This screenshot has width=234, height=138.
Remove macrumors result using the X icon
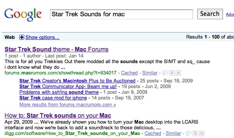[x=178, y=73]
